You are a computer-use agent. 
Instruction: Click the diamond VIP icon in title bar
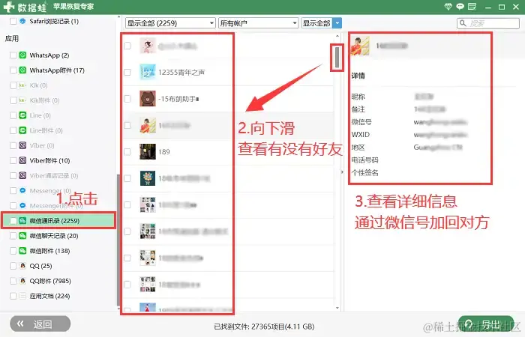(448, 7)
